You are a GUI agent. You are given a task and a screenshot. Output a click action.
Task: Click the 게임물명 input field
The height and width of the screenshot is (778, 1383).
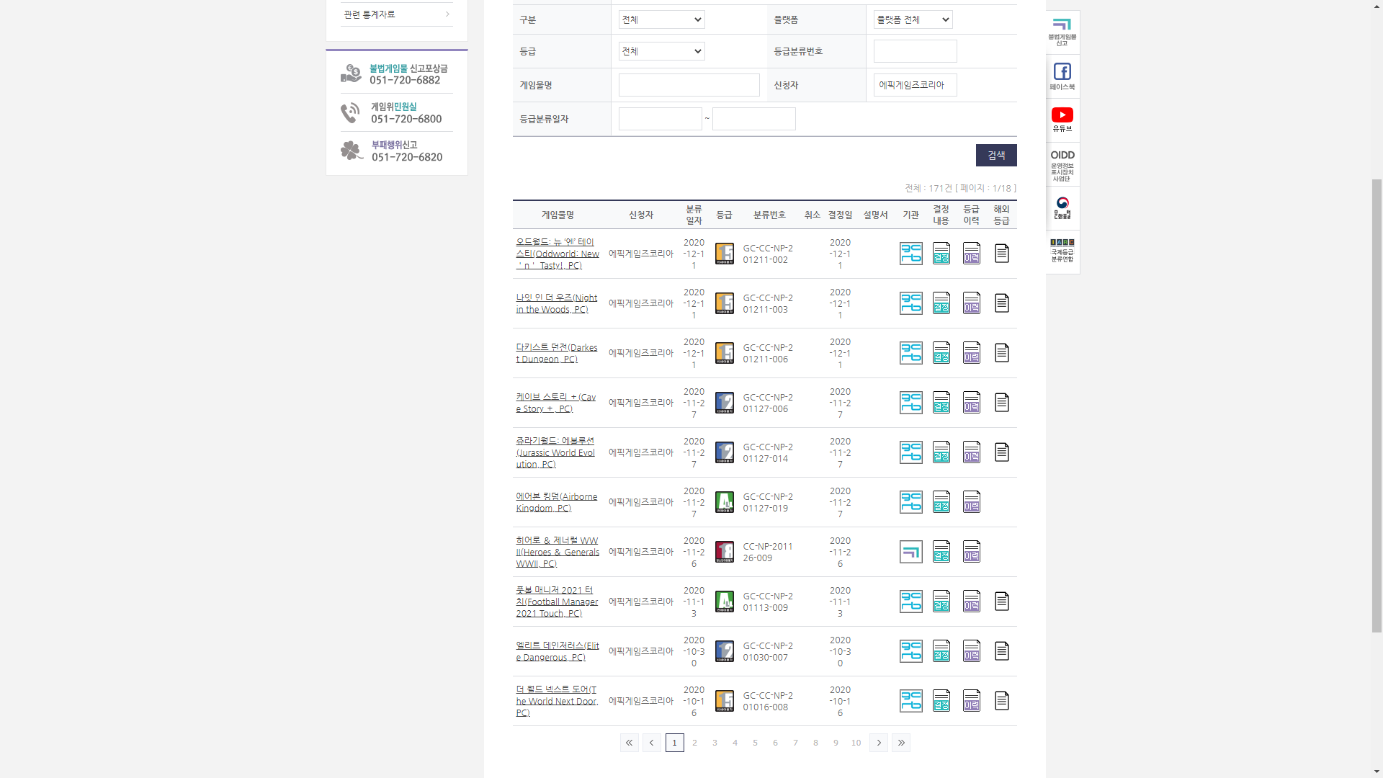point(689,85)
